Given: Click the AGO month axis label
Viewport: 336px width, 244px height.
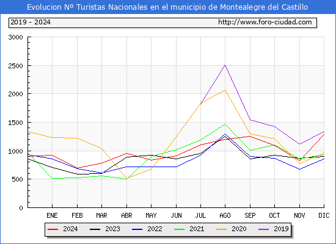Looking at the screenshot, I should 225,215.
